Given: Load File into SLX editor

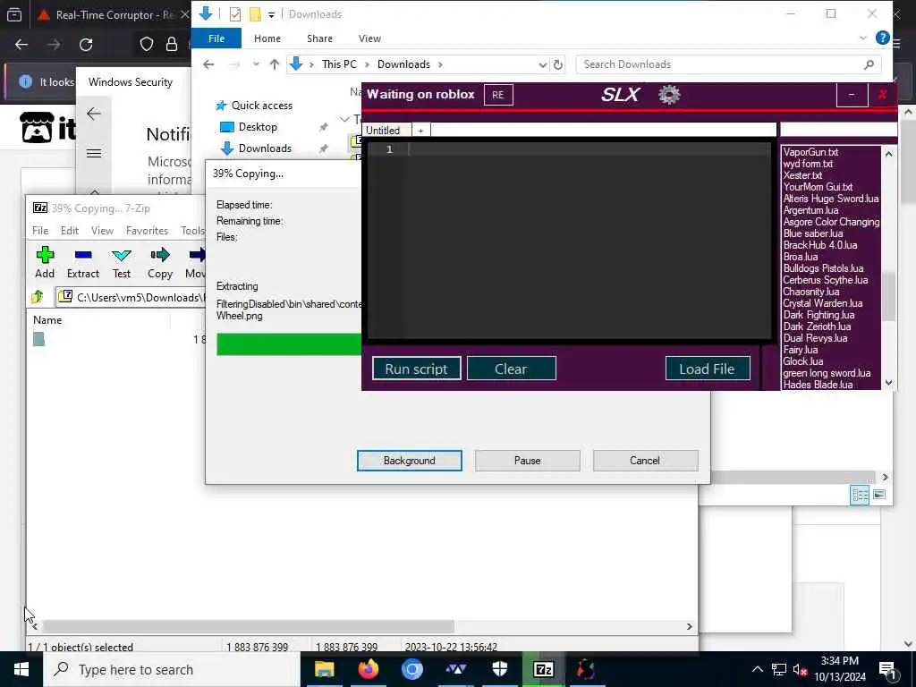Looking at the screenshot, I should click(x=707, y=369).
